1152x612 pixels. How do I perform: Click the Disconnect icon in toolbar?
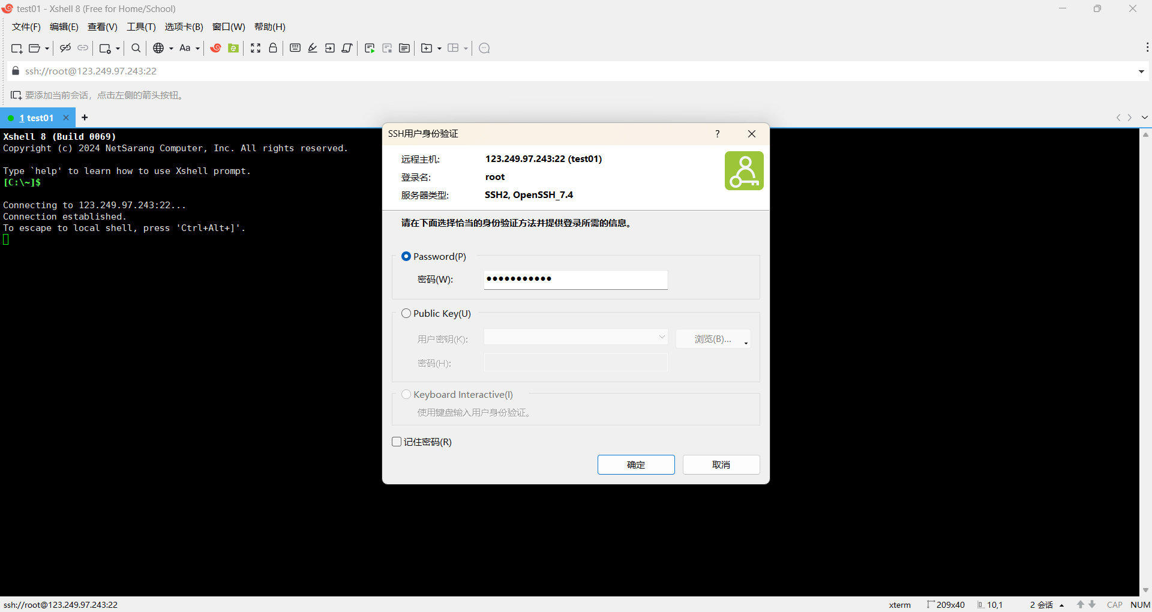click(65, 48)
